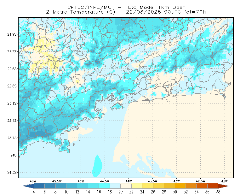The height and width of the screenshot is (195, 252).
Task: Click the 23.1S latitude axis label
Action: [x=12, y=103]
